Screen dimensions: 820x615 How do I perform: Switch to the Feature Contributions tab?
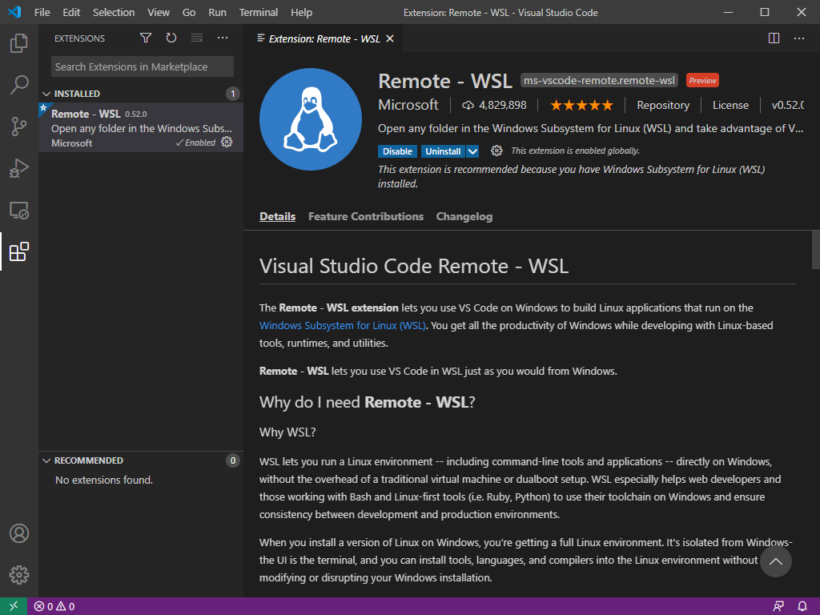[x=365, y=216]
